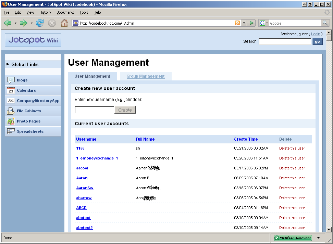
Task: Open the McAfee SiteAdvisor dropdown arrow
Action: click(x=318, y=238)
